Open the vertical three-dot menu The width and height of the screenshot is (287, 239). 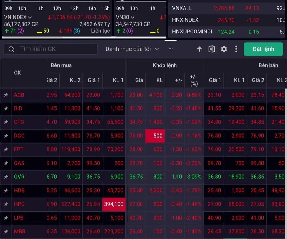click(x=236, y=49)
